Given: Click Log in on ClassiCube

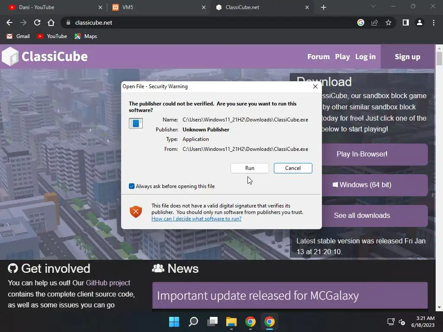Looking at the screenshot, I should (365, 57).
